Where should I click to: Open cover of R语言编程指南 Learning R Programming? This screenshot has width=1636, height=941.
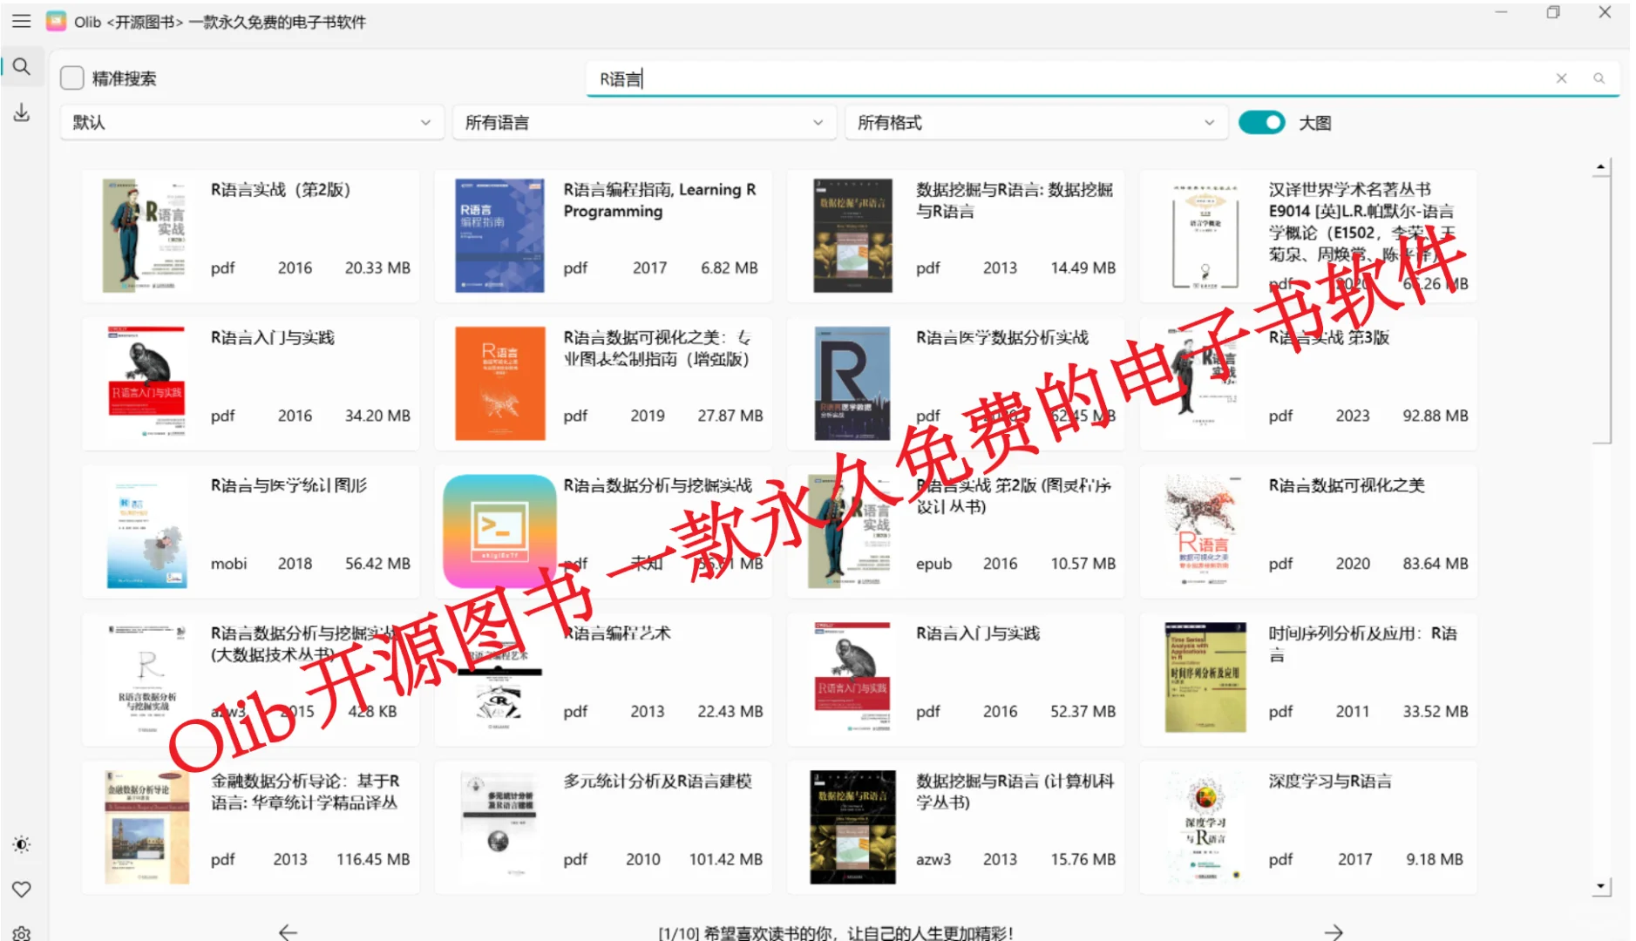coord(499,235)
